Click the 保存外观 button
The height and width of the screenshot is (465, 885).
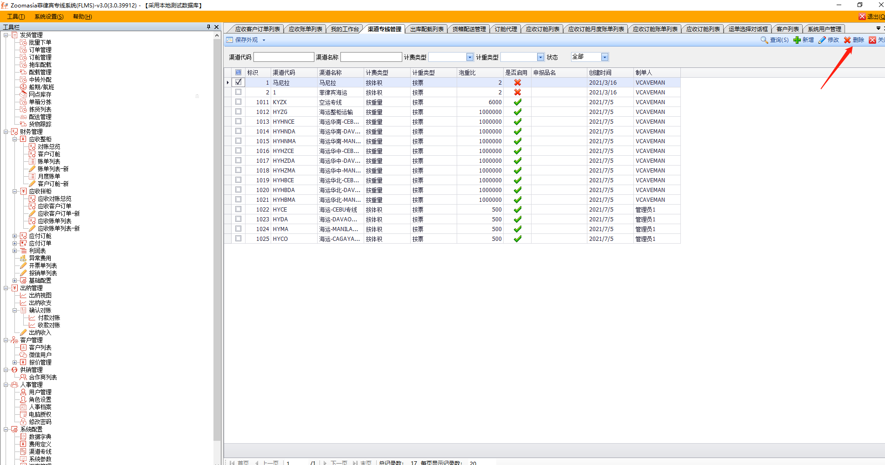(246, 40)
